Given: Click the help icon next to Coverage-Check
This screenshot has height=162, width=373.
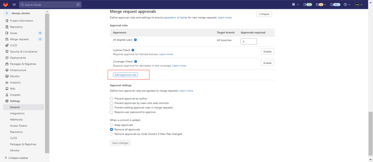Looking at the screenshot, I should (x=136, y=62).
